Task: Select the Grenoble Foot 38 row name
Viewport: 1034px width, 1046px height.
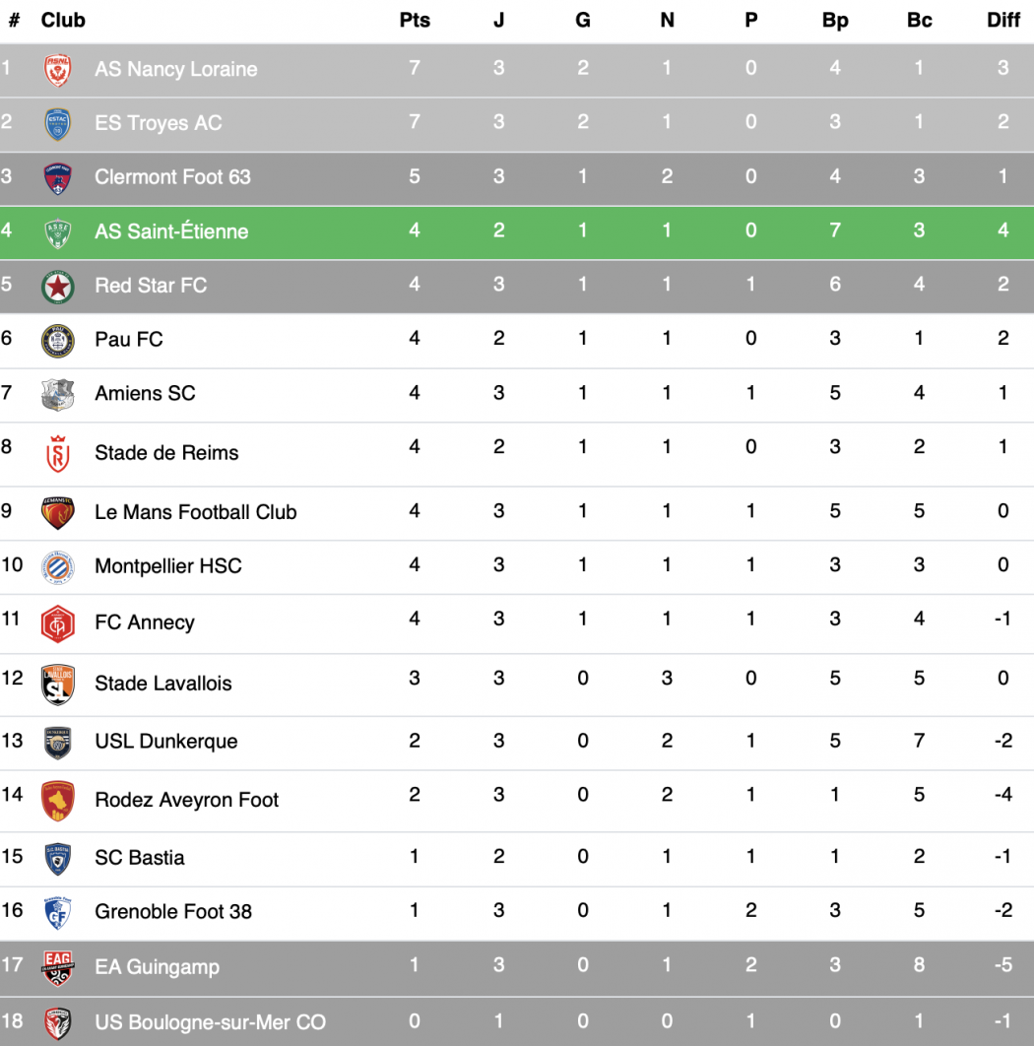Action: (172, 911)
